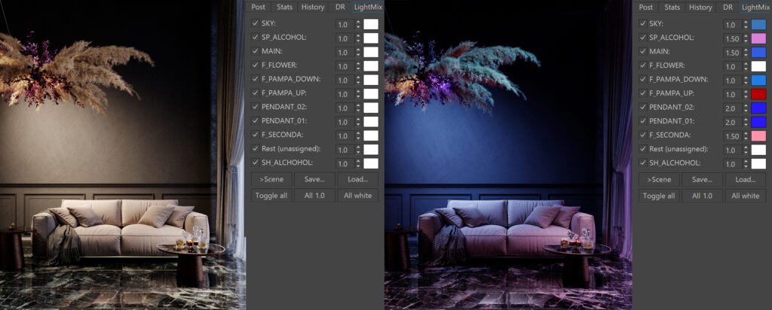Click SP_ALCOHOL 1.50 value field in right panel
This screenshot has width=772, height=310.
click(733, 38)
